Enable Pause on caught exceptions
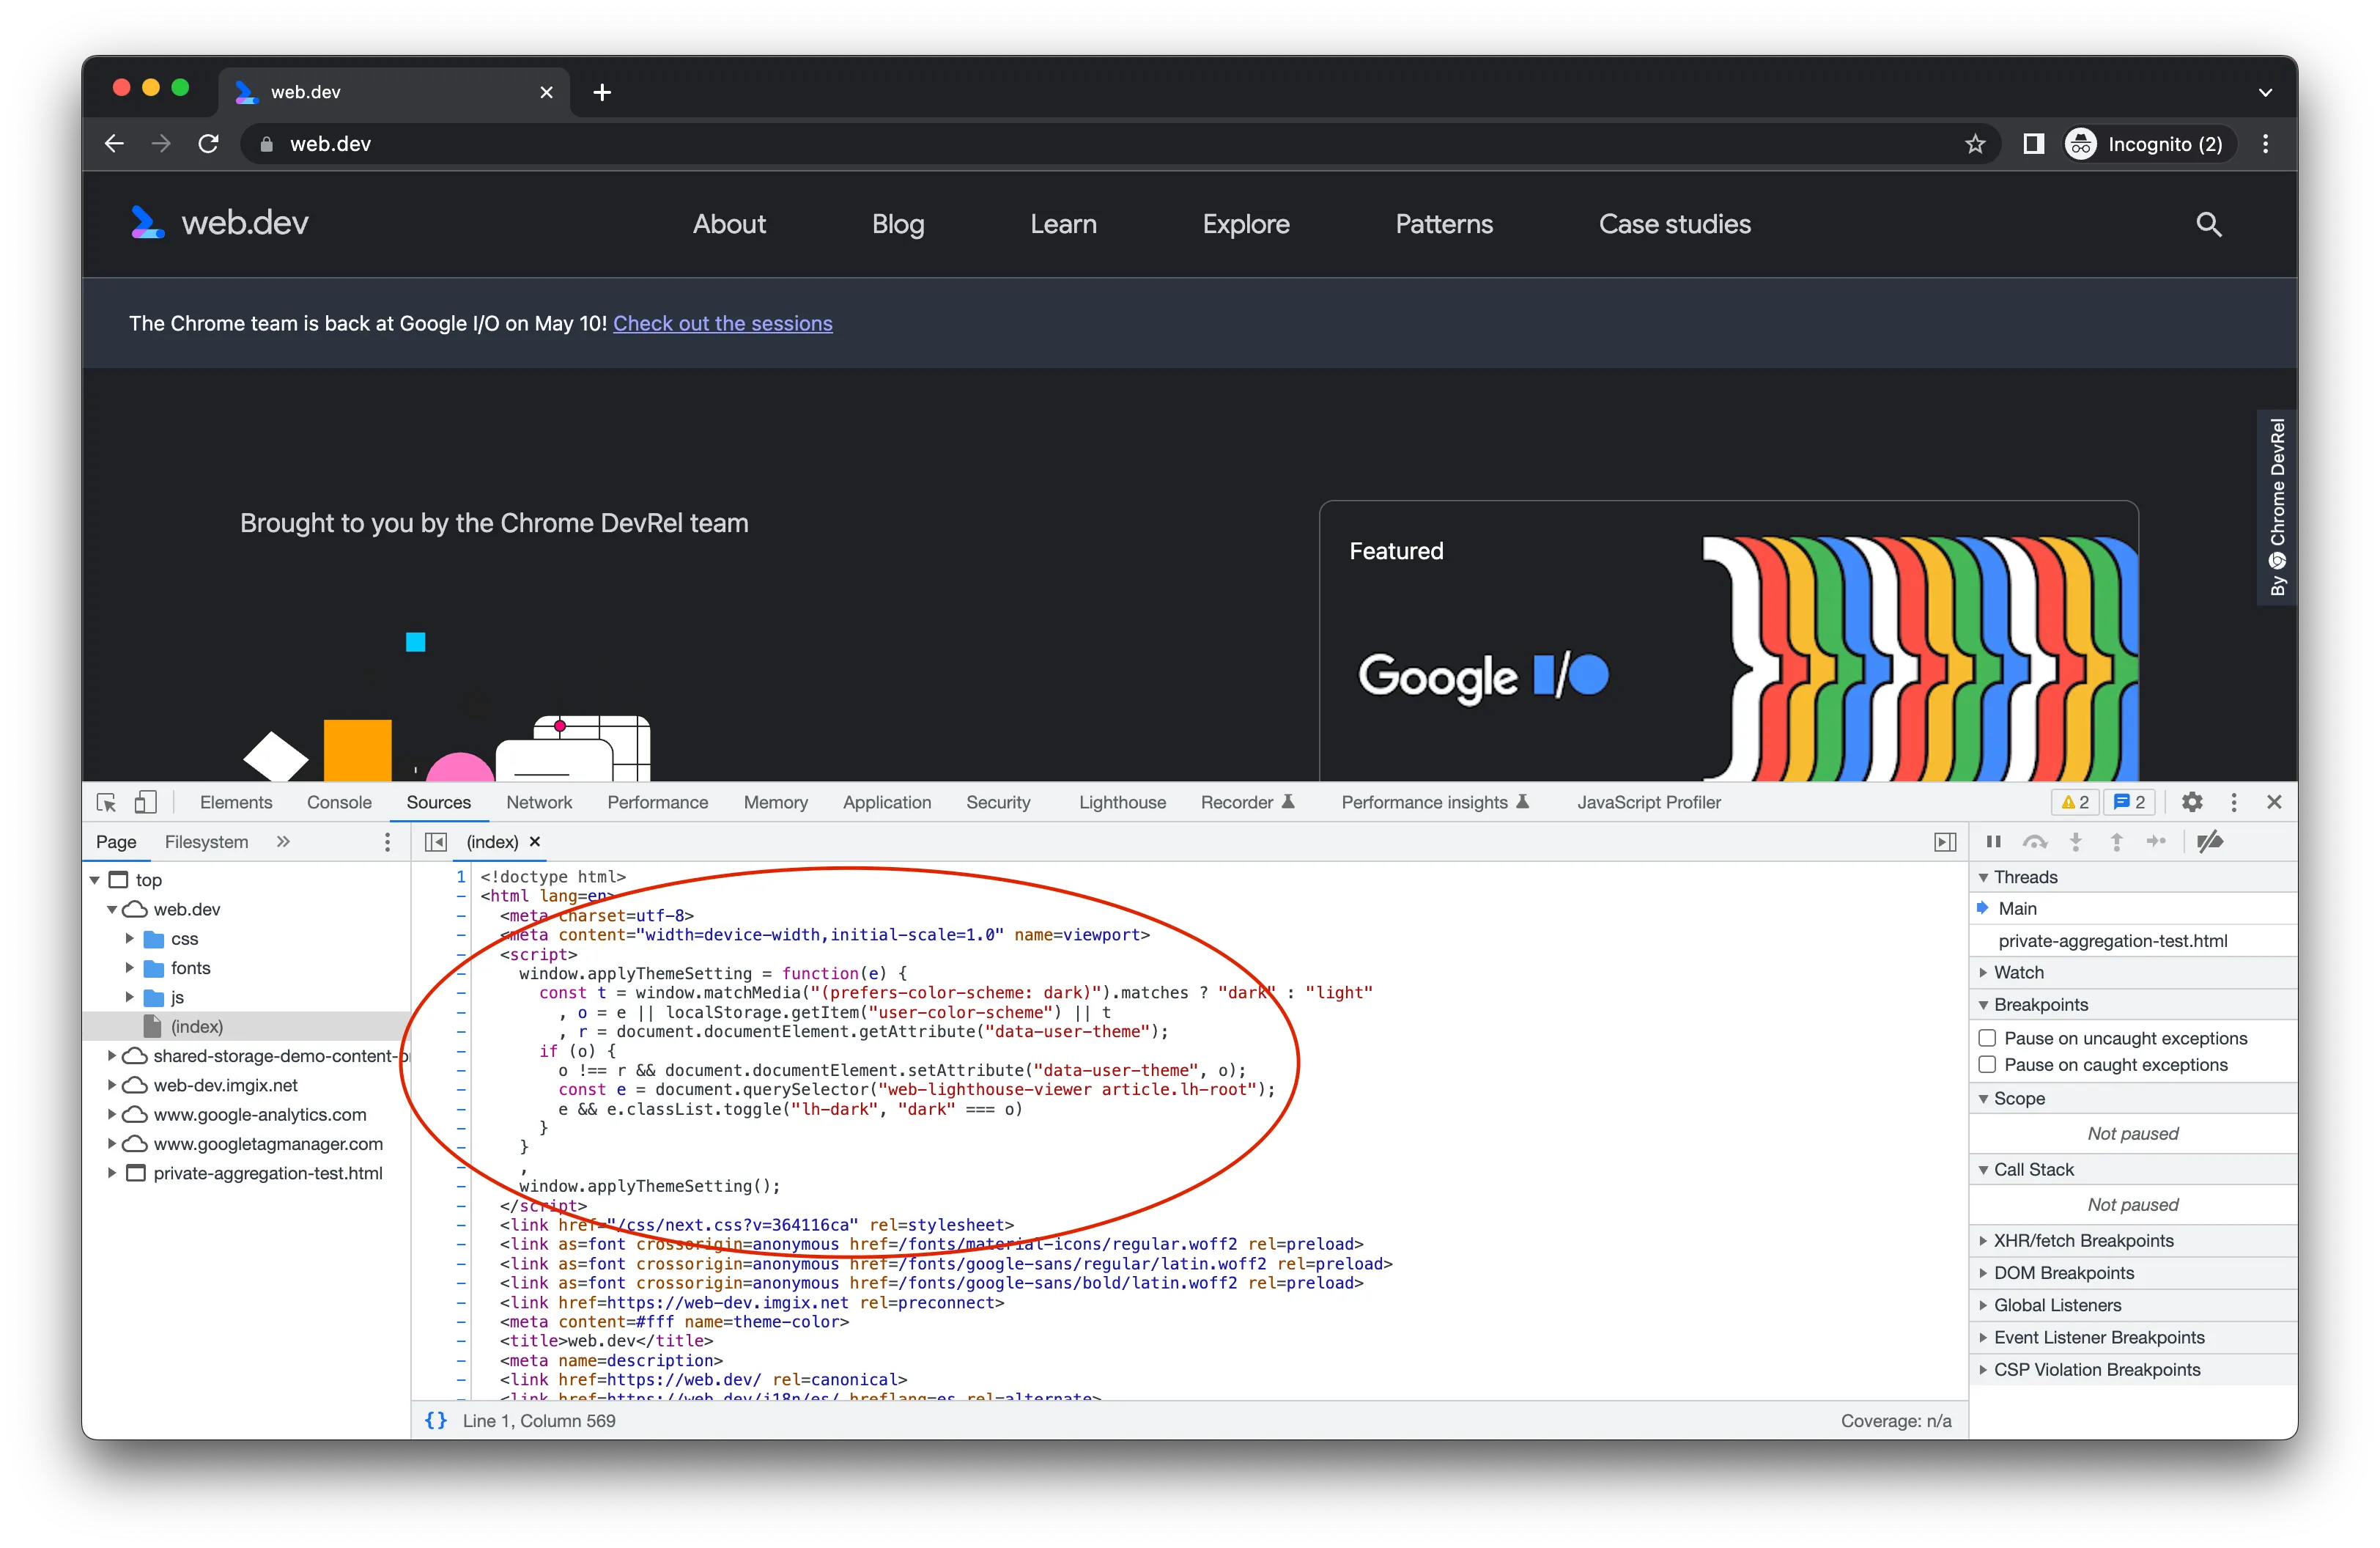2380x1548 pixels. point(1988,1065)
